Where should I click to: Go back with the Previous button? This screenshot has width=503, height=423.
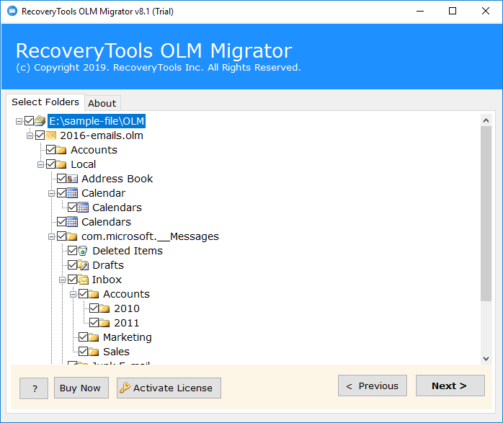[373, 386]
